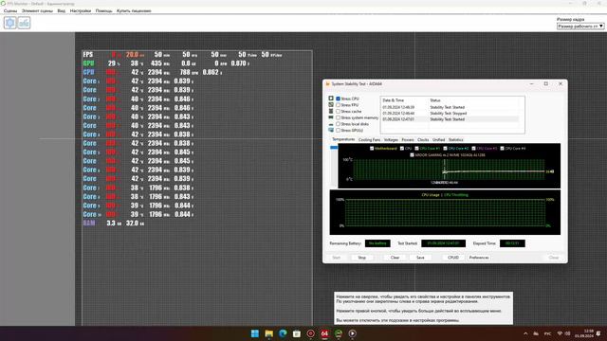
Task: Open the AIDA64 red 64 taskbar icon
Action: (x=324, y=333)
